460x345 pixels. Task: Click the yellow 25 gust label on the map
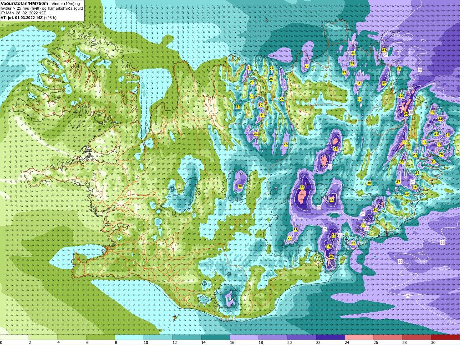click(238, 107)
